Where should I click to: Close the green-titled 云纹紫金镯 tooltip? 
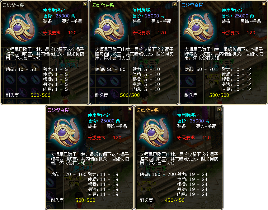(x=175, y=4)
